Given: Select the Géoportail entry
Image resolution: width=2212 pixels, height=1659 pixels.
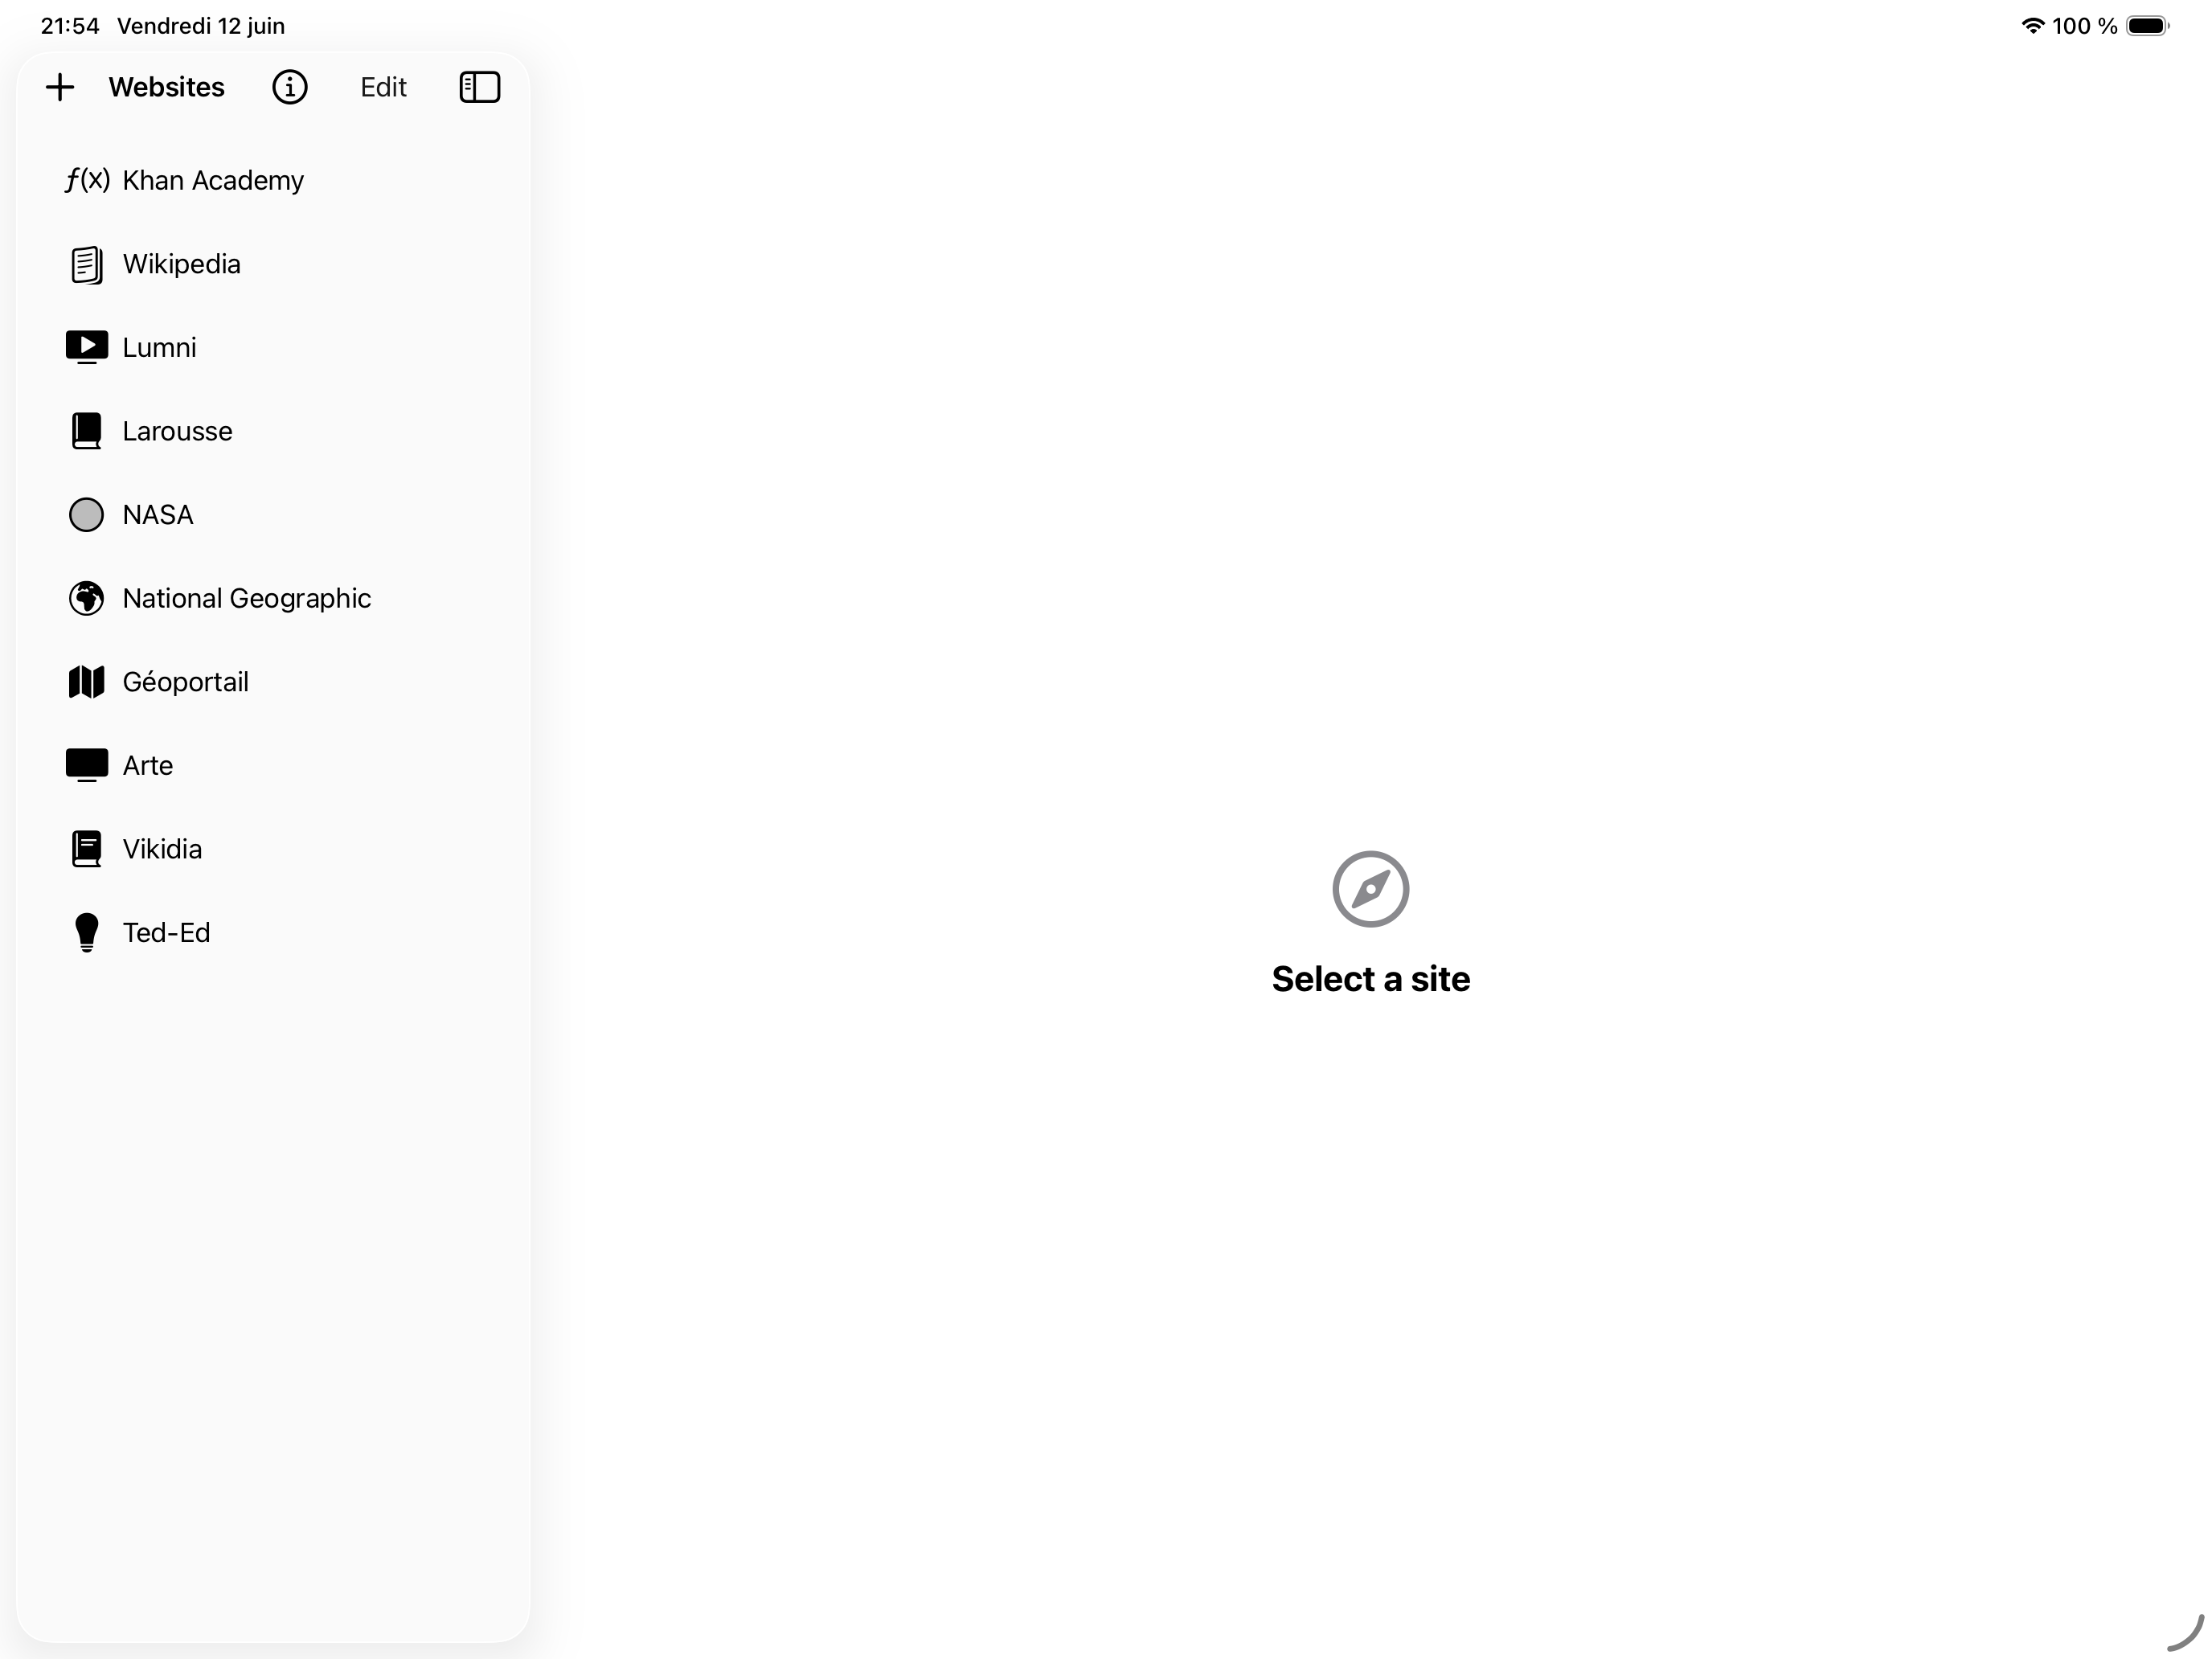Looking at the screenshot, I should 272,682.
